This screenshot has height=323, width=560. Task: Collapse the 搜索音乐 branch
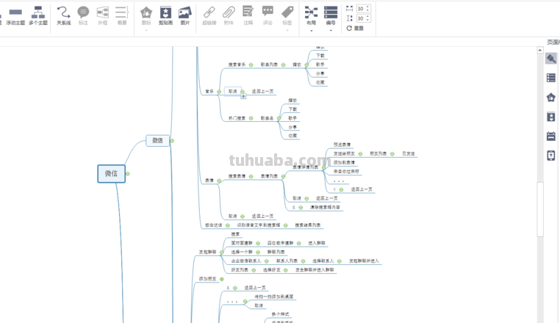tap(251, 65)
